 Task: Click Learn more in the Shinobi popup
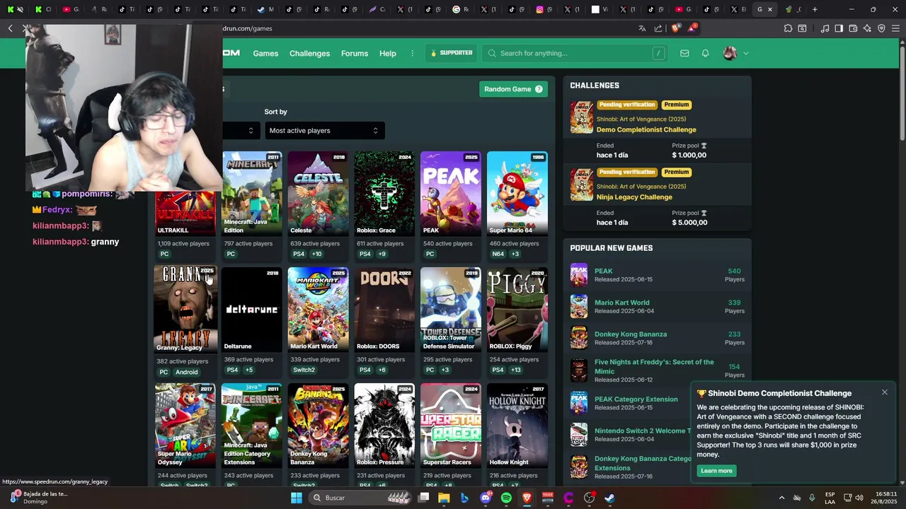click(x=716, y=471)
